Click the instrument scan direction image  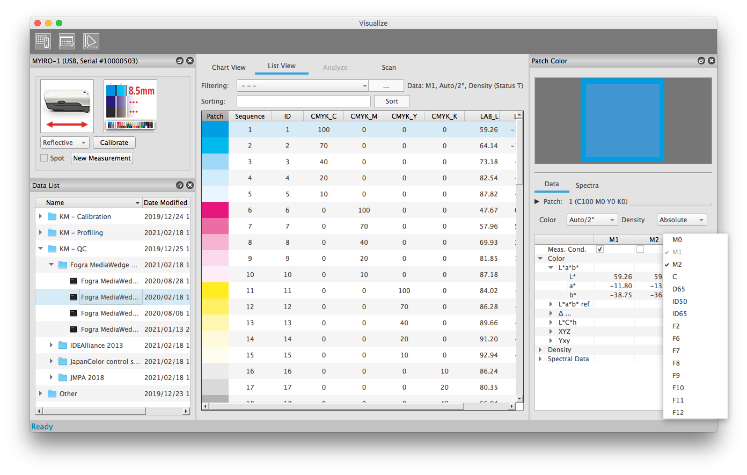[67, 106]
